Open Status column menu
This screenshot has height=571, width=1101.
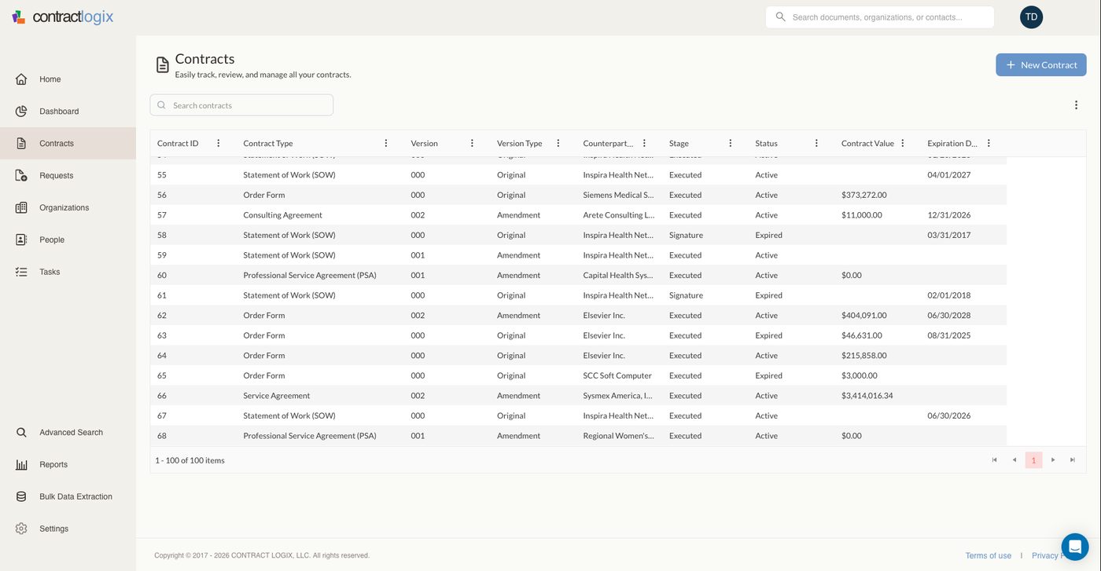point(816,144)
